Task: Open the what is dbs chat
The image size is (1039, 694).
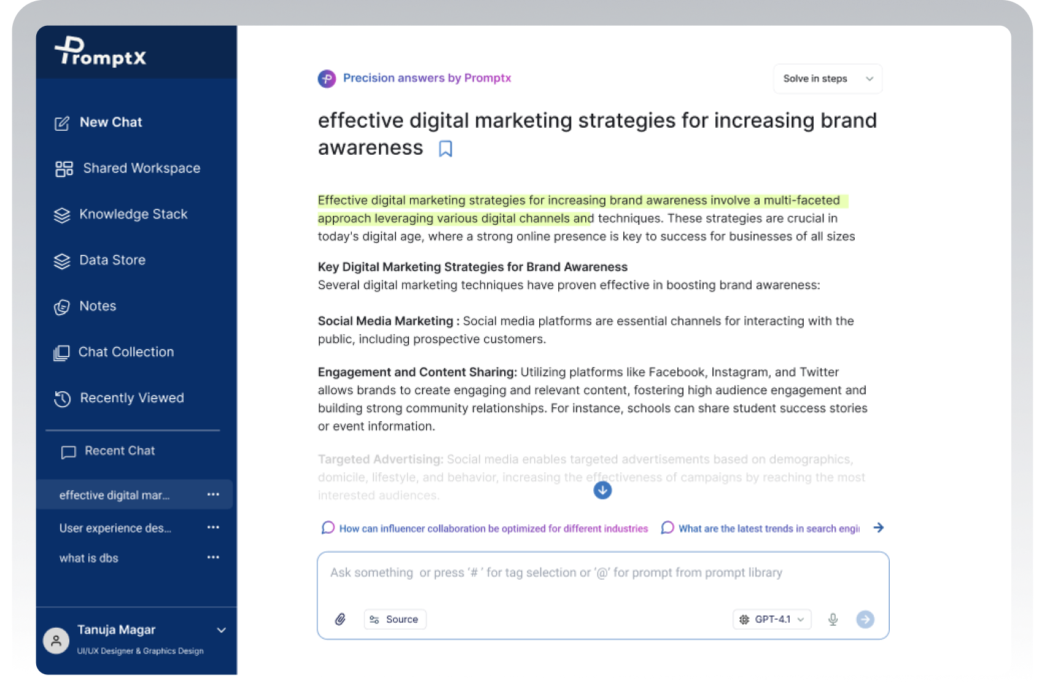Action: pos(89,558)
